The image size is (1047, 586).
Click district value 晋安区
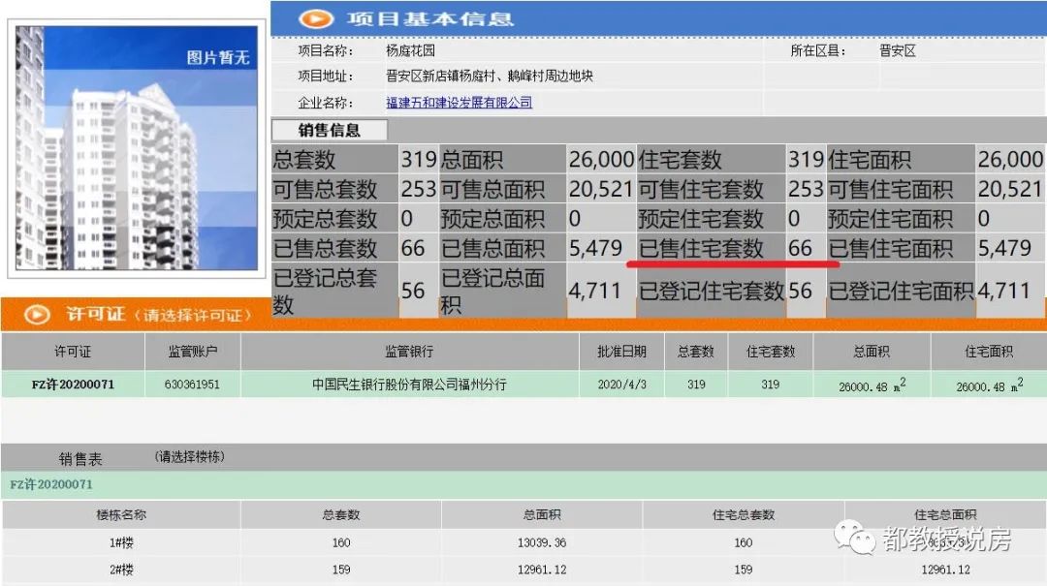click(x=898, y=50)
